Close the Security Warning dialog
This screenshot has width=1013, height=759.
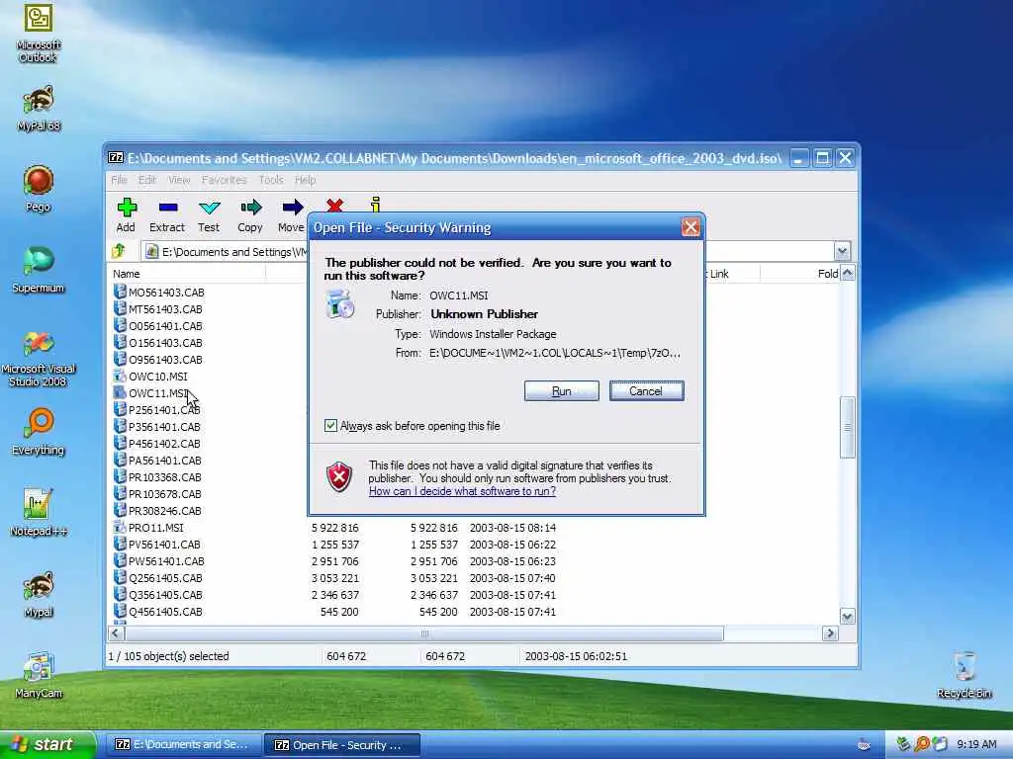coord(690,227)
